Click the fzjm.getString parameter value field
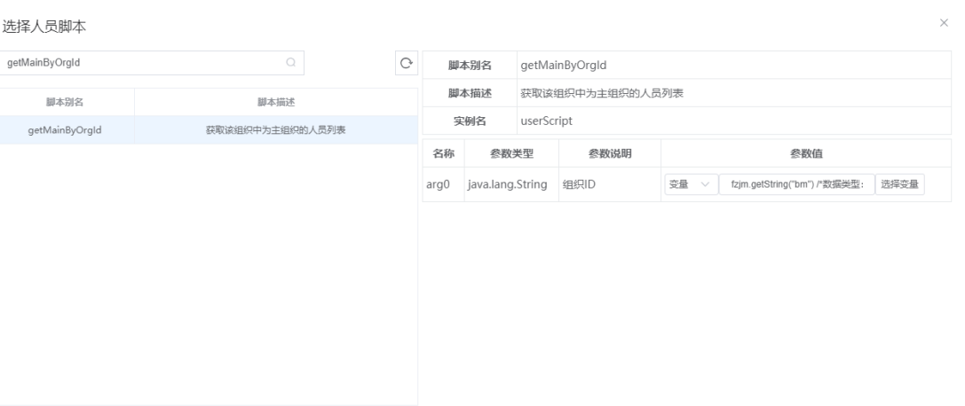 (x=797, y=184)
